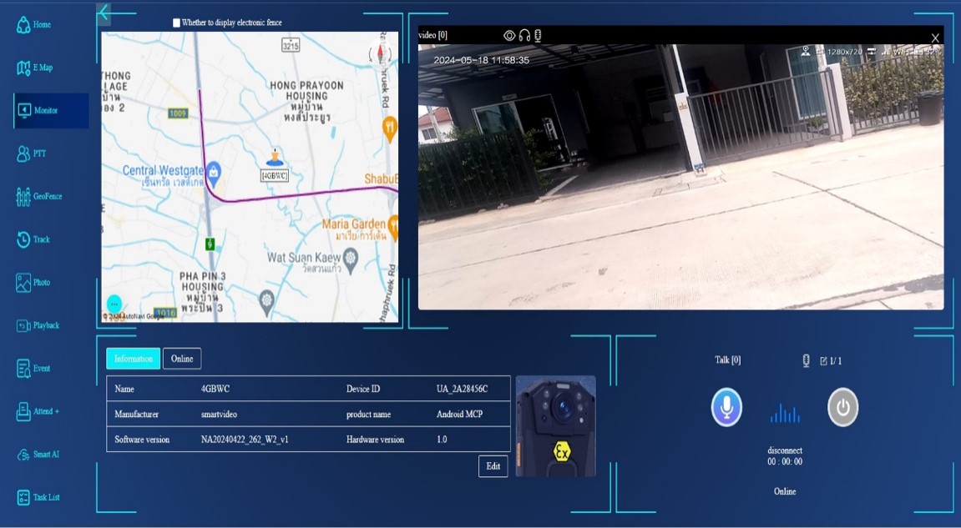Go to GeoFence in the sidebar

coord(23,197)
